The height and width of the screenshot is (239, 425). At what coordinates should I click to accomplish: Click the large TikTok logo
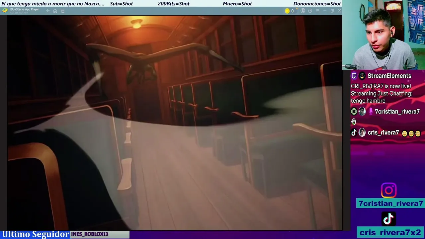(388, 219)
